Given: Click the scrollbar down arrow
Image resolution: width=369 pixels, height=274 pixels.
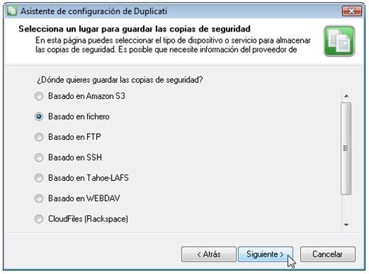Looking at the screenshot, I should (x=346, y=225).
